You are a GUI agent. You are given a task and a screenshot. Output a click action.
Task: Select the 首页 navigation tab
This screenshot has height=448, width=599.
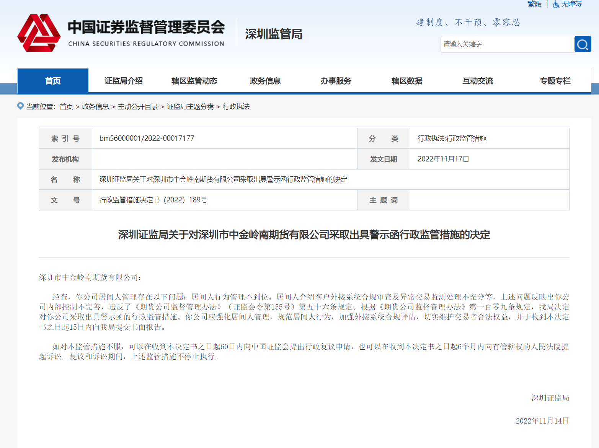tap(53, 81)
